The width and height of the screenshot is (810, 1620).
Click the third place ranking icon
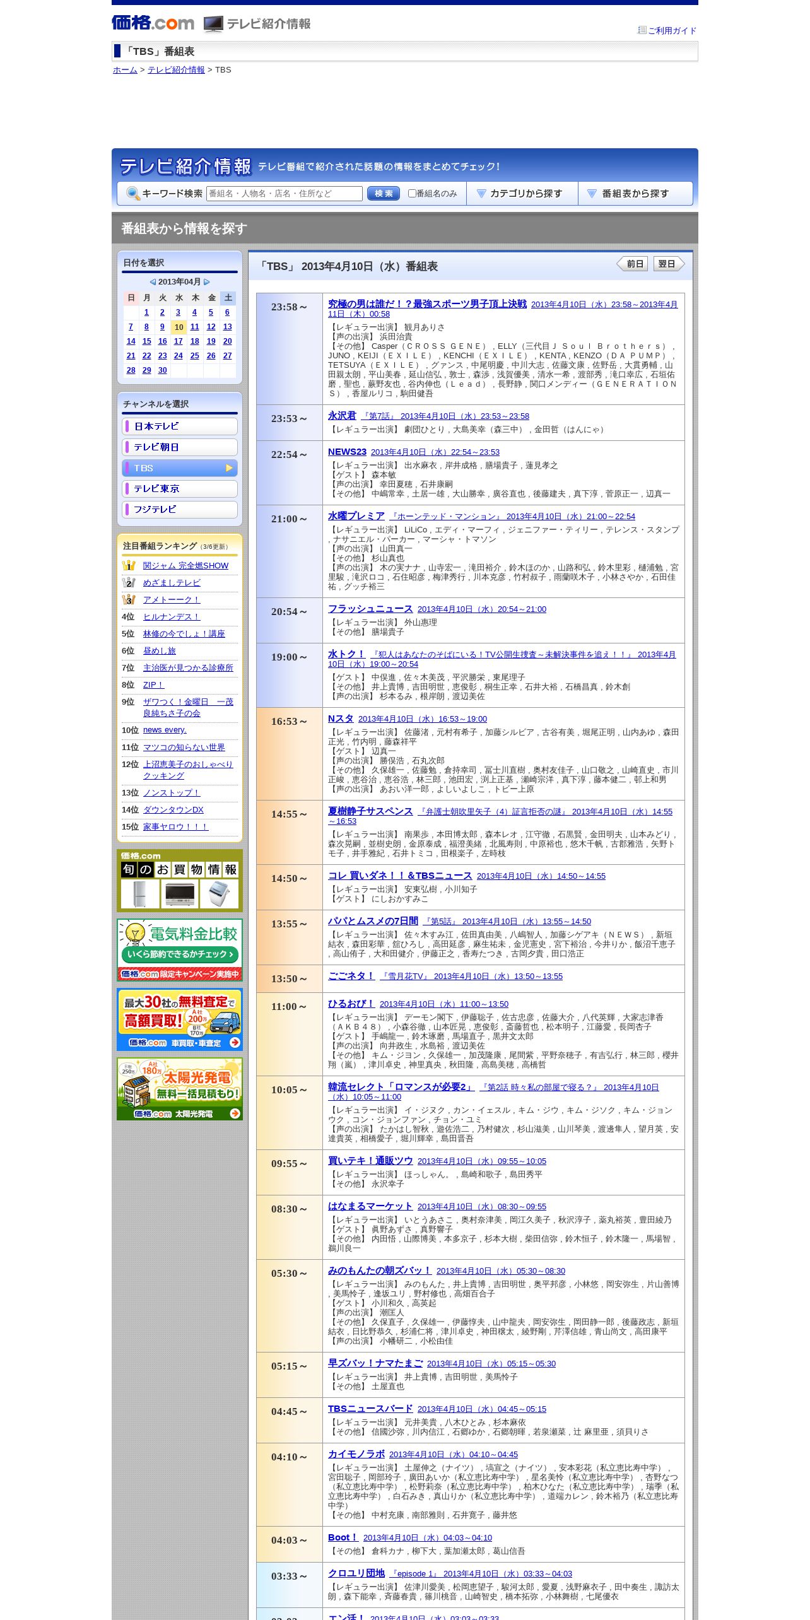click(x=129, y=599)
